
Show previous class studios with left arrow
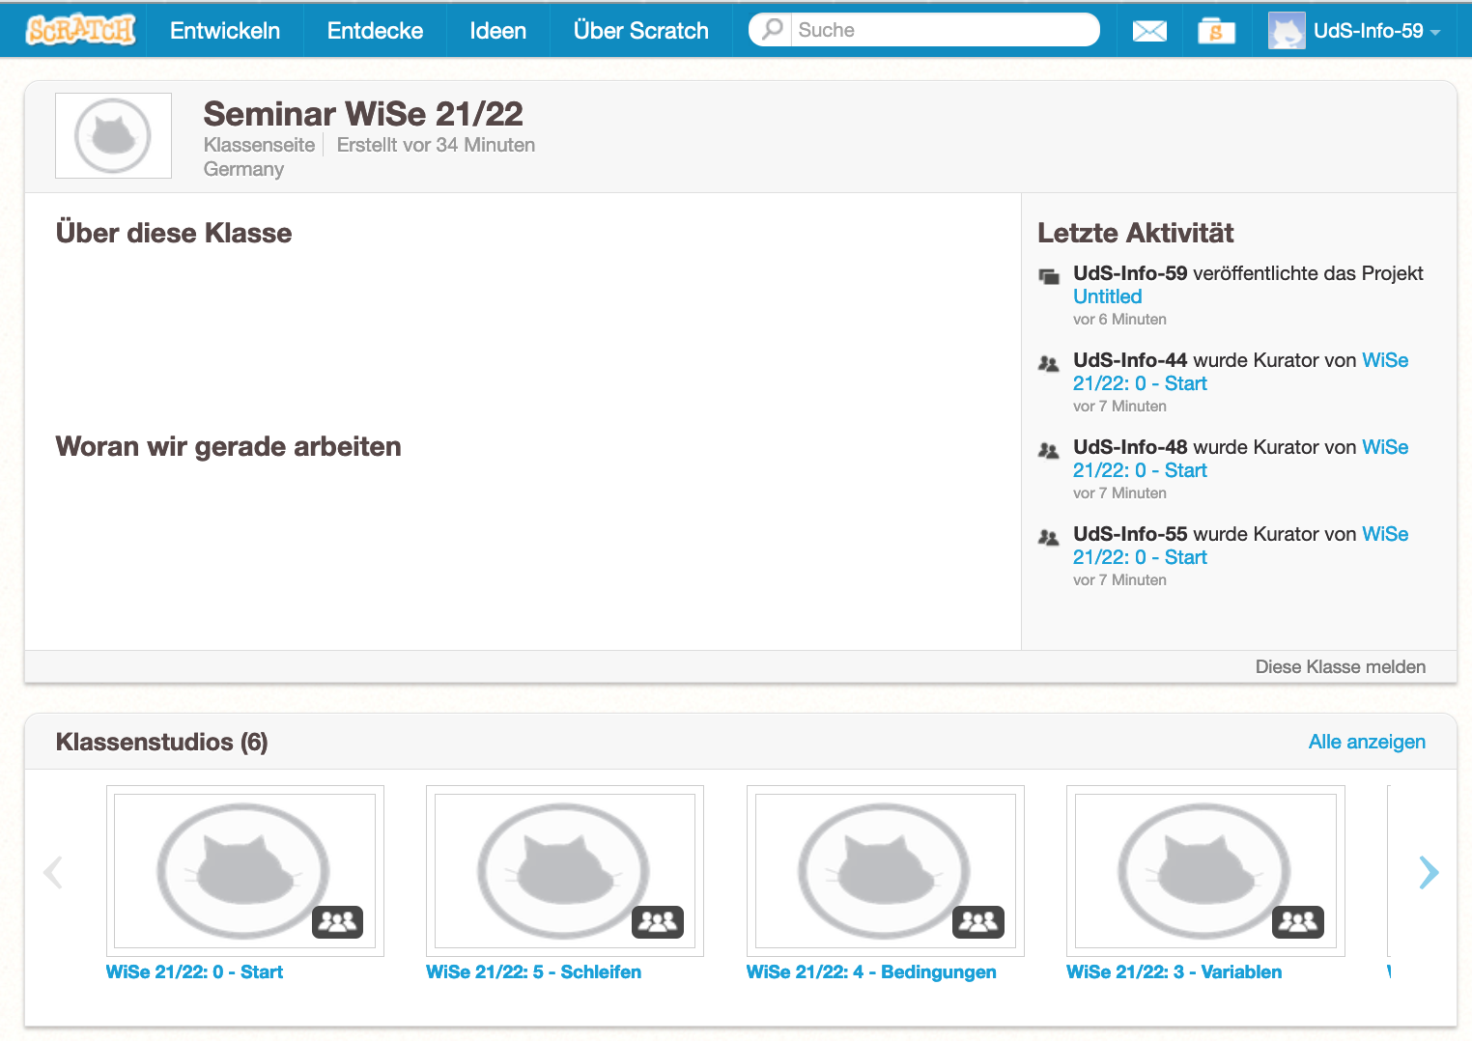point(53,872)
